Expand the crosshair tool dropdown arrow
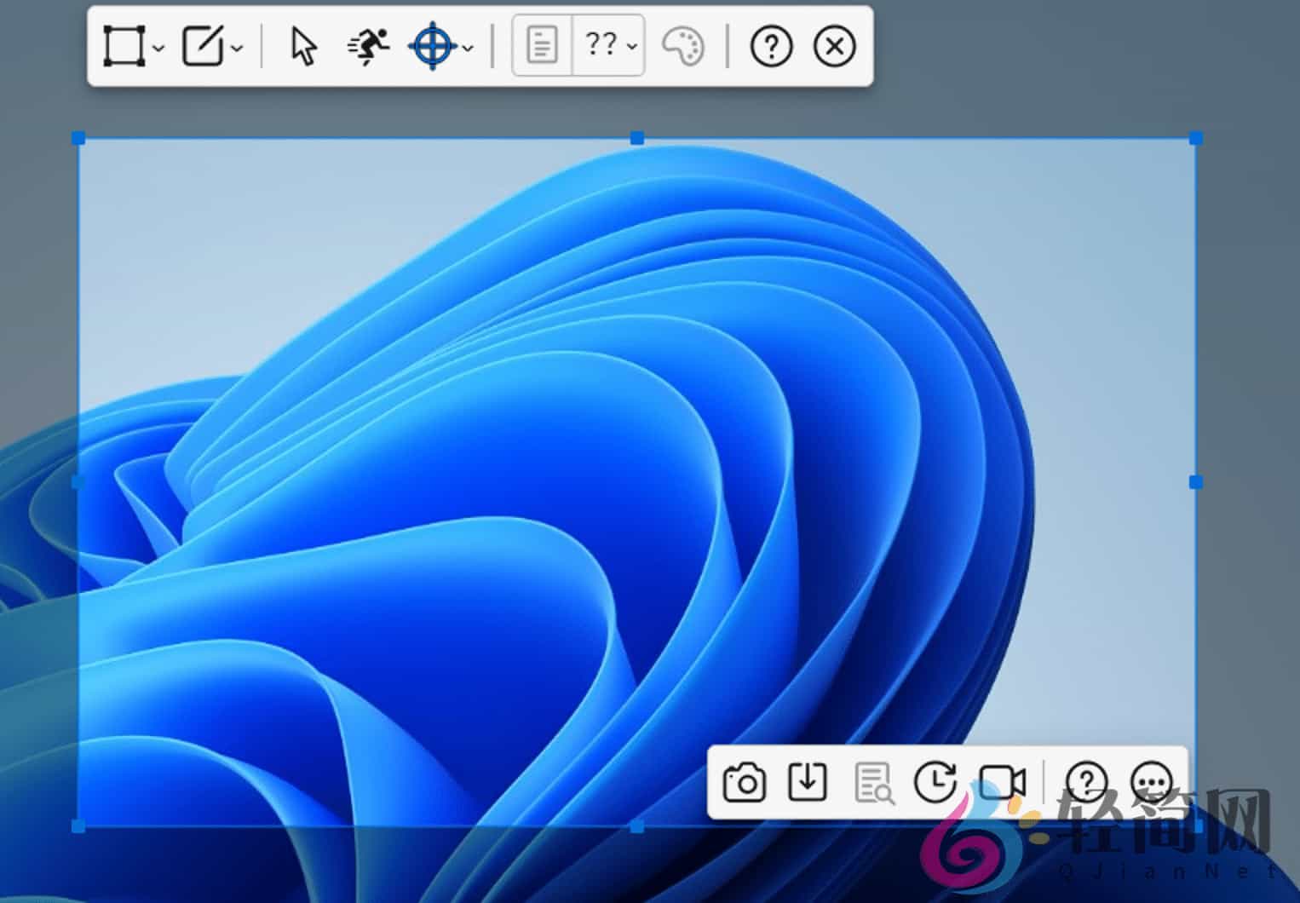 (468, 49)
